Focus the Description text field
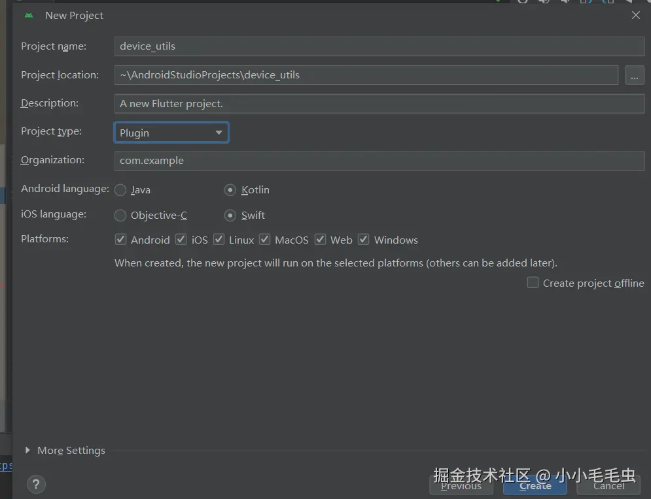Viewport: 651px width, 499px height. pos(379,104)
